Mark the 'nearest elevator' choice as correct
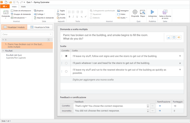Viewport: 190px width, 123px height. point(66,71)
